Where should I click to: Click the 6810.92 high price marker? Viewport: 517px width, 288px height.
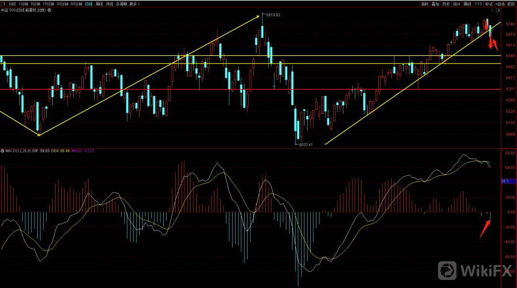coord(273,15)
